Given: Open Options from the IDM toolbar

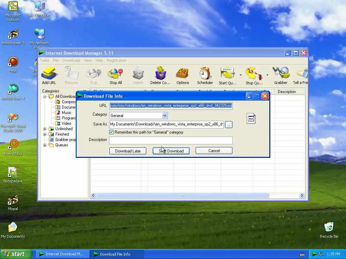Looking at the screenshot, I should click(183, 76).
